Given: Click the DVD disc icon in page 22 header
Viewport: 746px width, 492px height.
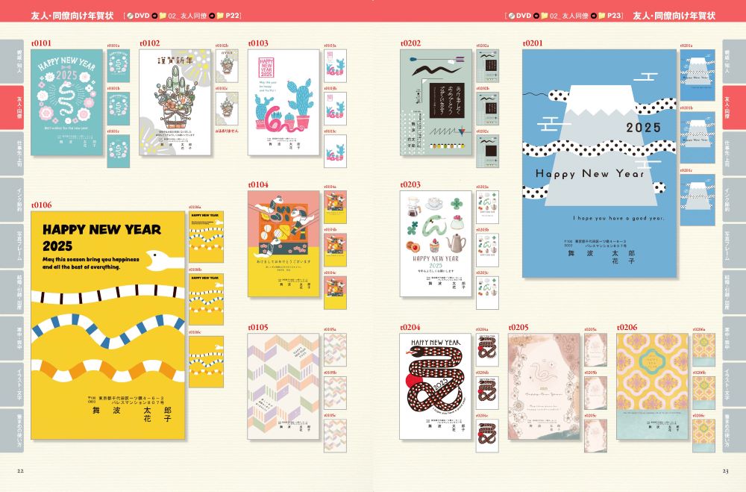Looking at the screenshot, I should pos(129,15).
